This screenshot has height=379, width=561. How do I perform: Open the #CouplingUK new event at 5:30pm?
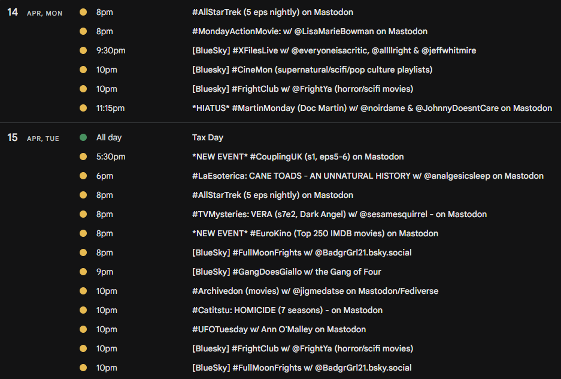[x=298, y=157]
